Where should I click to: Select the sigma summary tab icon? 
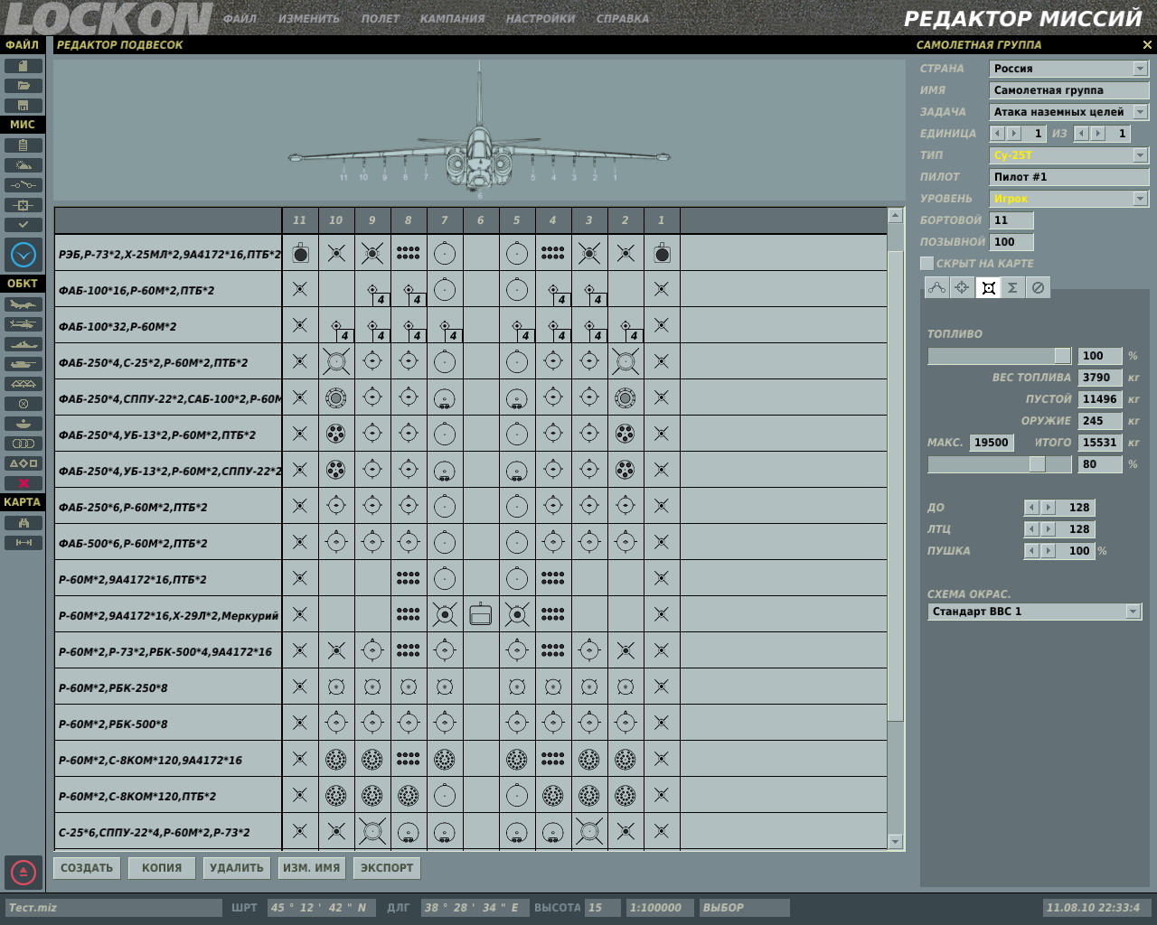point(1012,287)
